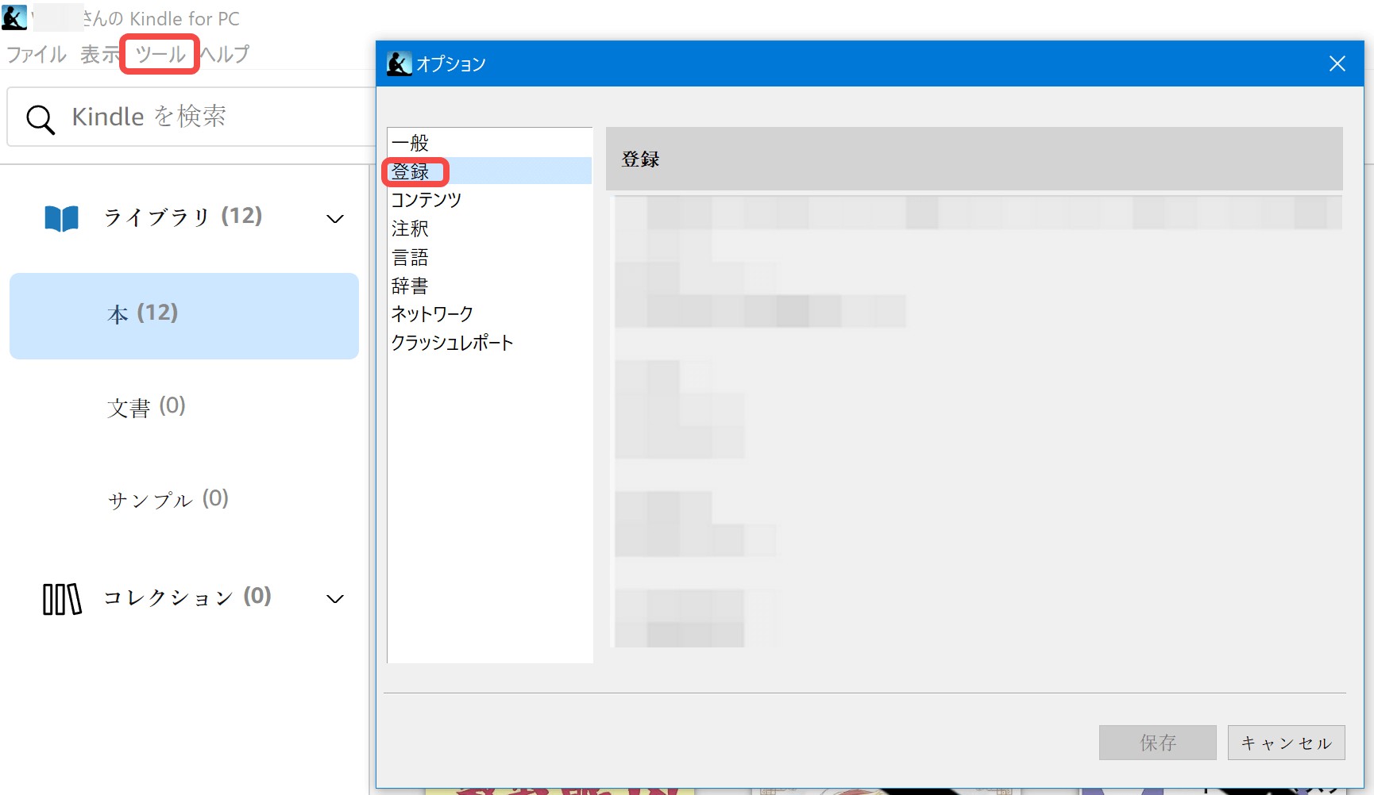1374x795 pixels.
Task: Click the 保存 button
Action: pyautogui.click(x=1158, y=743)
